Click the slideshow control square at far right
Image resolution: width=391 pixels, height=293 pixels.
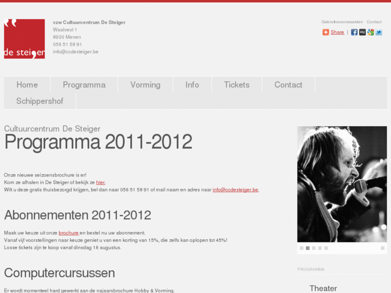pyautogui.click(x=382, y=248)
